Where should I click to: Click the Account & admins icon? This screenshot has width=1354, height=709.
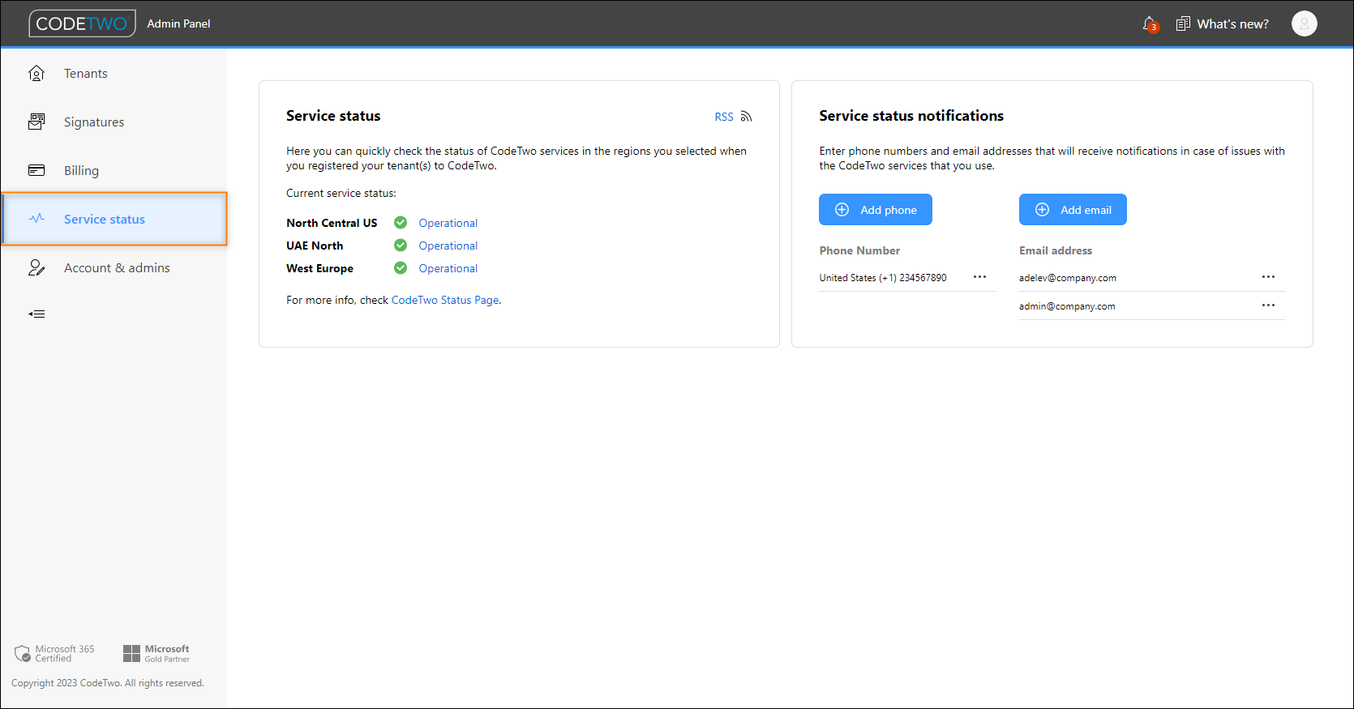[x=36, y=268]
